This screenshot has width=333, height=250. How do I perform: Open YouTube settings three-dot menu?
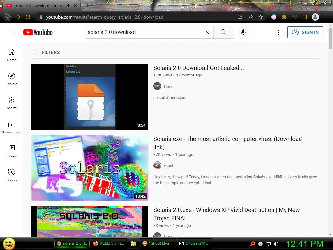coord(278,32)
